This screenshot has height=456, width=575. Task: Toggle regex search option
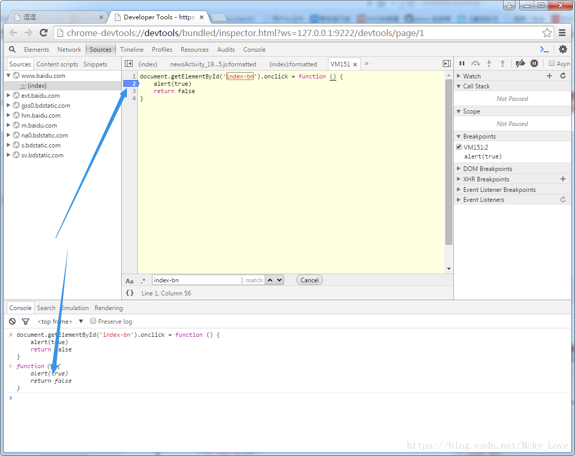click(x=143, y=281)
